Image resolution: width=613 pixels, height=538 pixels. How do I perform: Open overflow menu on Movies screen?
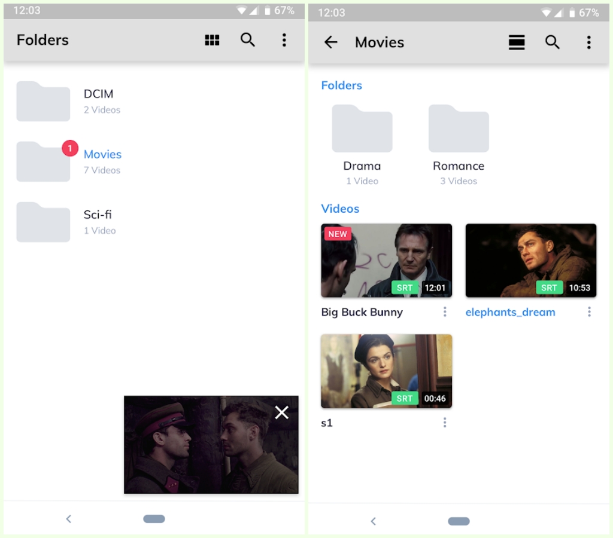589,42
